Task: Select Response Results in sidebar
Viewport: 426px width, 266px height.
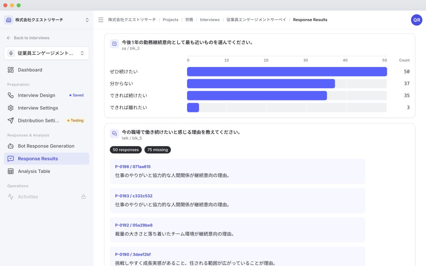Action: (47, 159)
